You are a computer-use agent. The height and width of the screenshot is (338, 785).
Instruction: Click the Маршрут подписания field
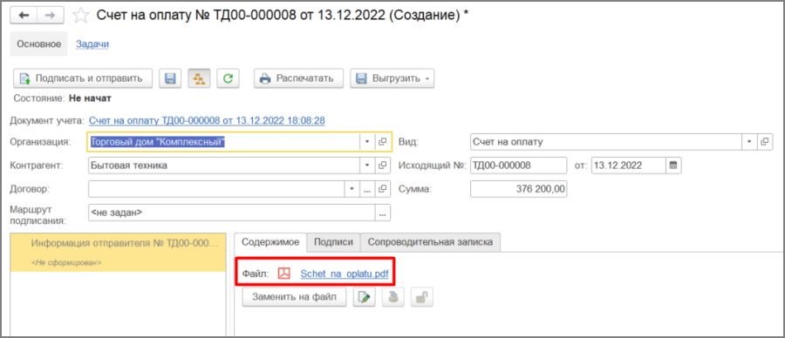[231, 213]
